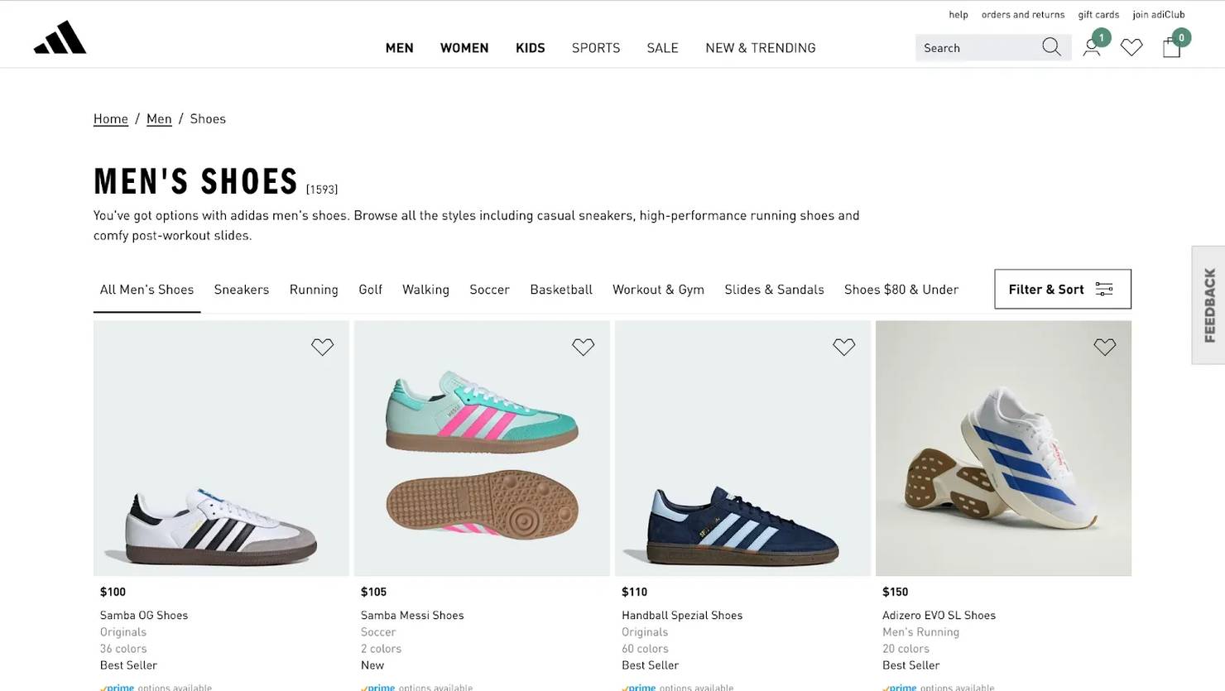Image resolution: width=1225 pixels, height=691 pixels.
Task: Open the account profile icon
Action: [x=1091, y=48]
